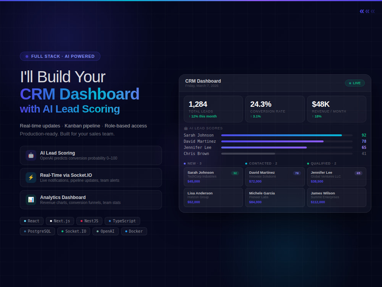Open Jennifer Lee Global Ventures kanban card
382x287 pixels.
click(337, 177)
